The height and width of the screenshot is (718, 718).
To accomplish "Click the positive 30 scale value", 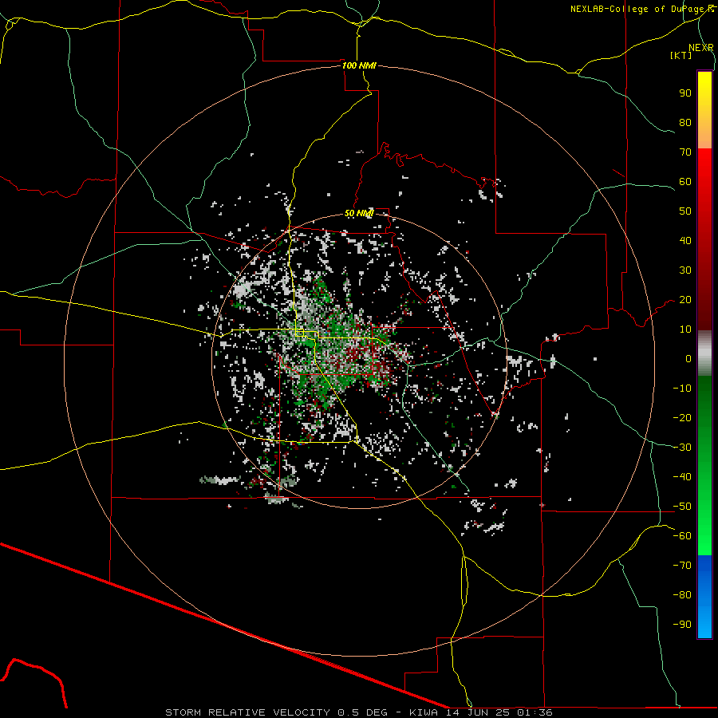I will coord(685,270).
